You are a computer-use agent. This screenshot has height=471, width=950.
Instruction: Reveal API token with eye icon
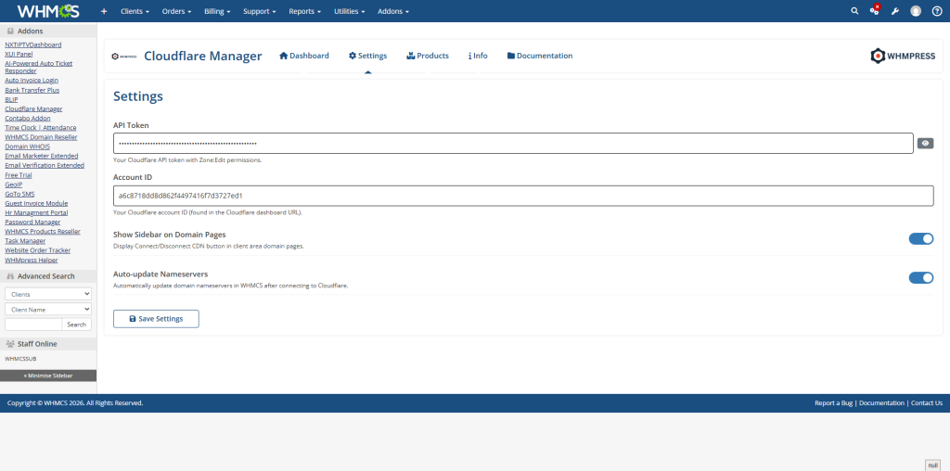point(925,144)
